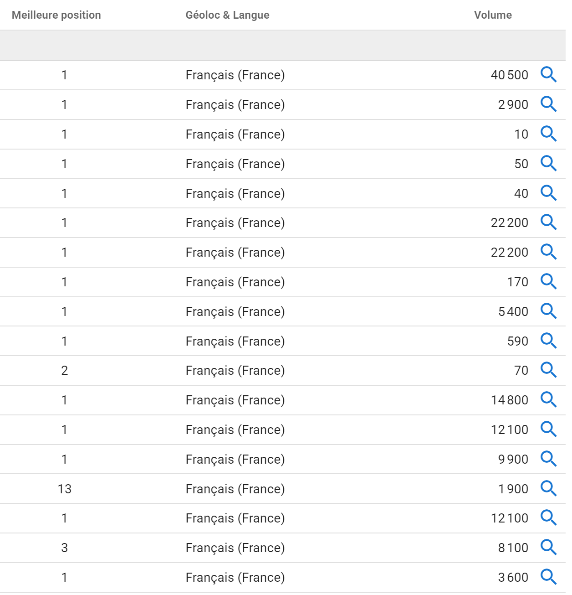The width and height of the screenshot is (572, 595).
Task: Open the magnifier for volume 3 600
Action: tap(548, 577)
